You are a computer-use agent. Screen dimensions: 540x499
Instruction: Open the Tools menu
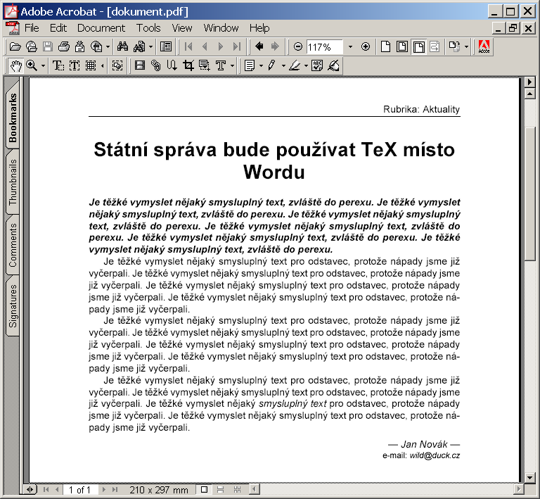(148, 28)
